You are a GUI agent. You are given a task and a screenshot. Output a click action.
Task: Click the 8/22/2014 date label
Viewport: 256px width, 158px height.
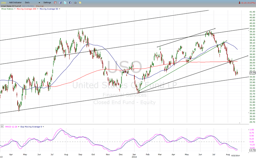236,156
